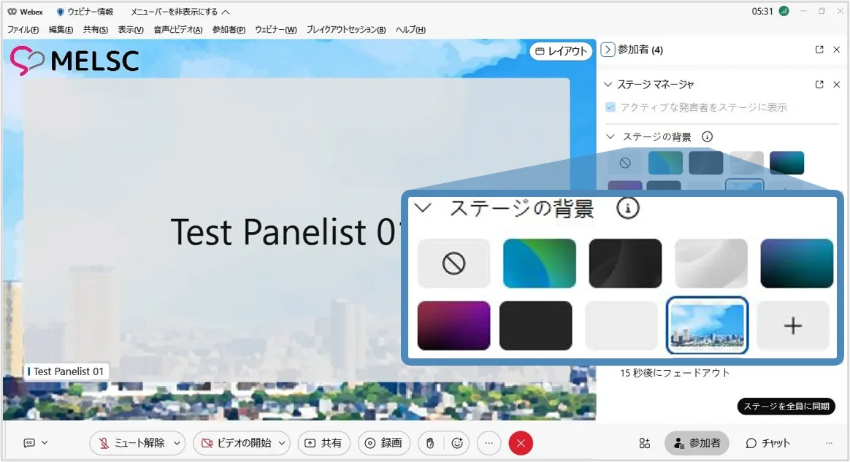Click ミュート解除 to unmute microphone
Viewport: 850px width, 462px height.
click(x=131, y=443)
